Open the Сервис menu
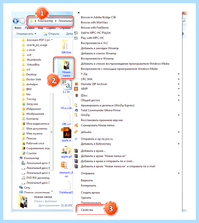This screenshot has width=199, height=223. coord(51,28)
